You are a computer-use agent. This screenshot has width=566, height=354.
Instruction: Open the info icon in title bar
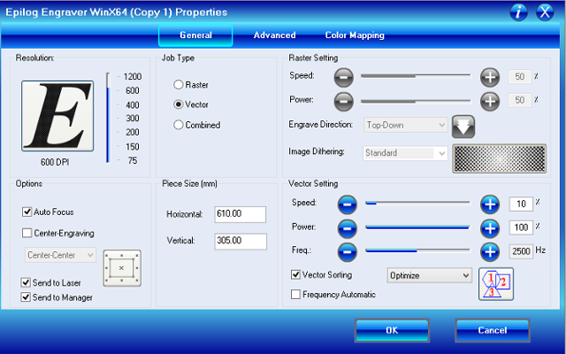click(519, 12)
